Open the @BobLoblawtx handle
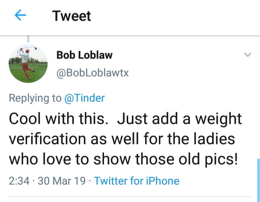Screen dimensions: 260x202 click(x=92, y=73)
